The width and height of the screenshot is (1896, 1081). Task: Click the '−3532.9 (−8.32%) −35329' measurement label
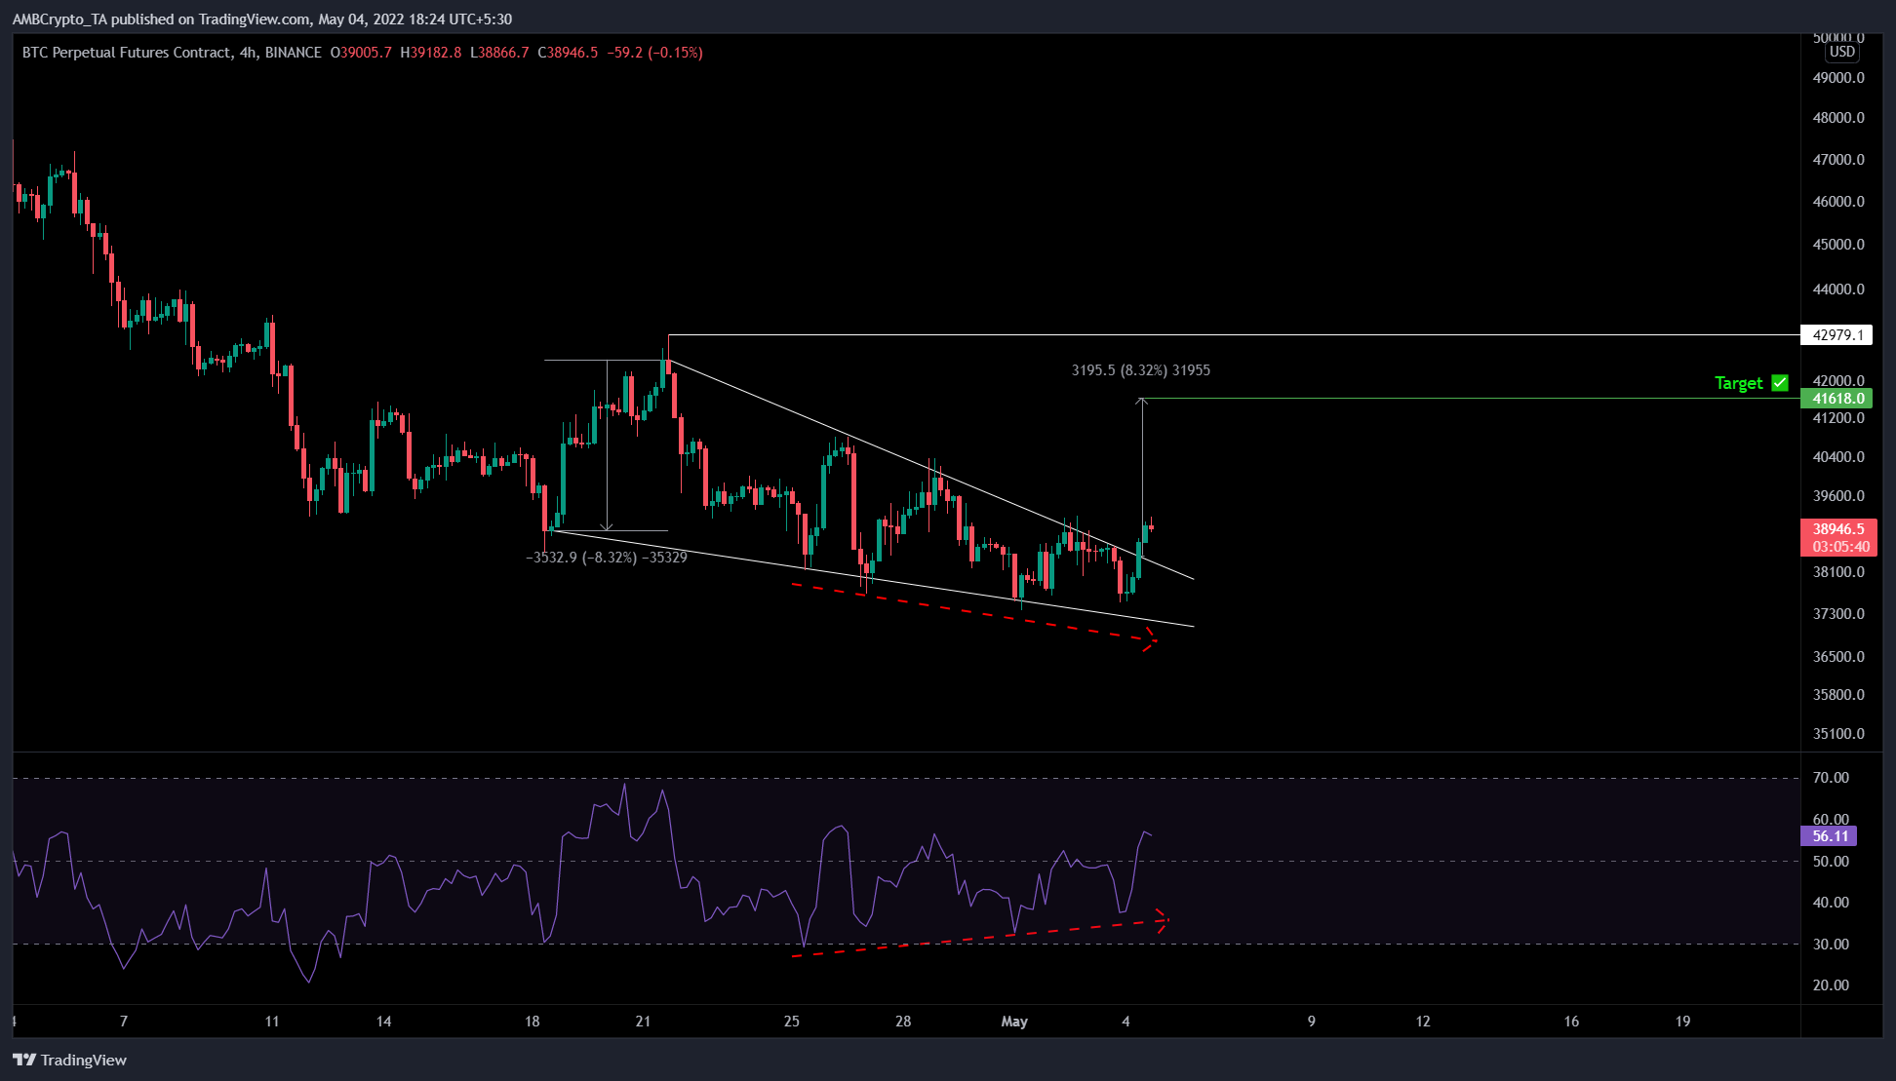[607, 558]
